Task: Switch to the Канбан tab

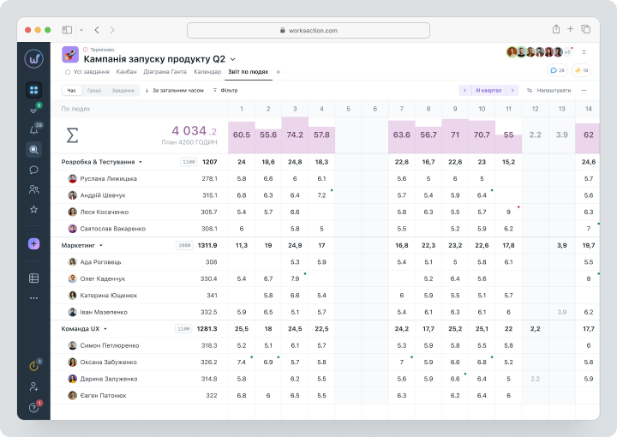Action: [x=126, y=72]
